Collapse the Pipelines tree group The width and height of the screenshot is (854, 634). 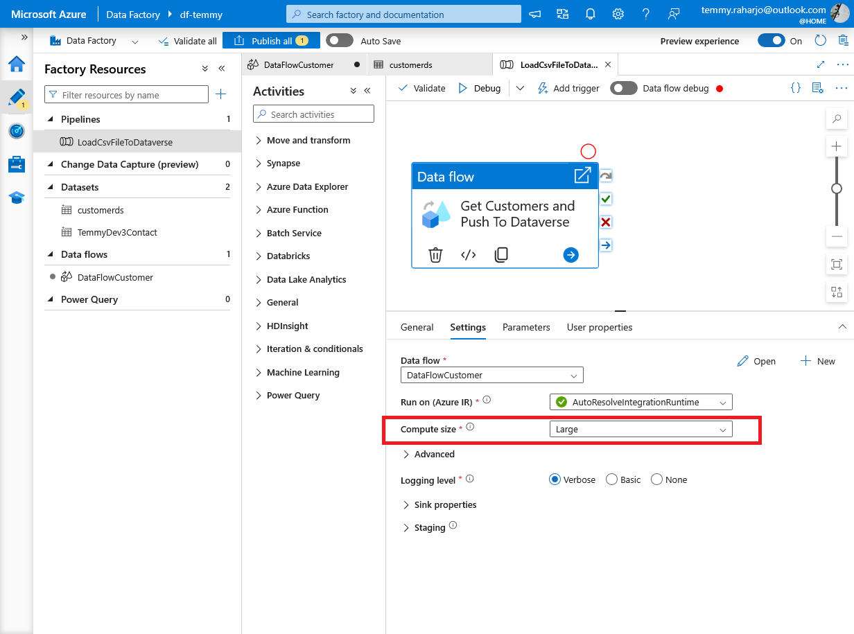(51, 119)
